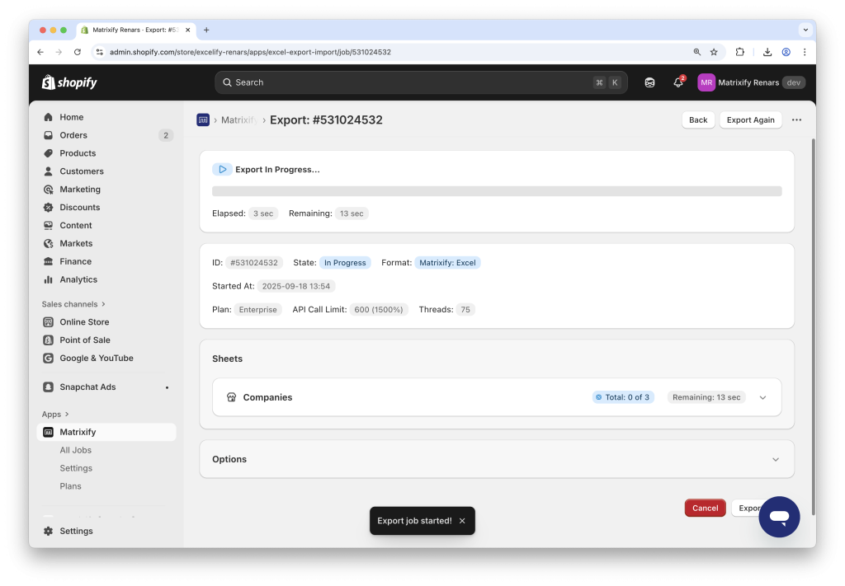Expand the Sales channels list
Image resolution: width=845 pixels, height=586 pixels.
tap(71, 303)
